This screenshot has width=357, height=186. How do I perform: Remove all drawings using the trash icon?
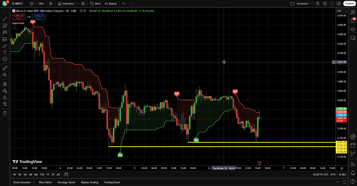[x=4, y=113]
